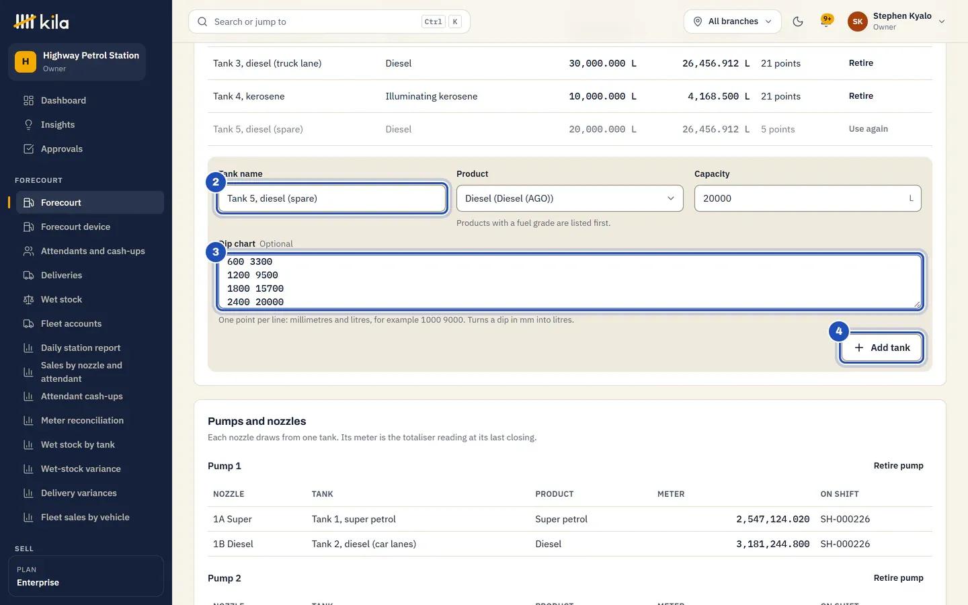Click the Daily station report chart icon
Viewport: 968px width, 605px height.
coord(28,348)
